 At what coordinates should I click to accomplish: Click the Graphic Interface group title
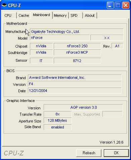[x=20, y=101]
